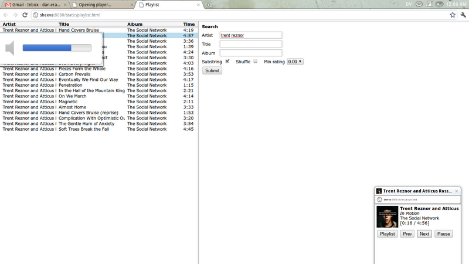Viewport: 469px width, 264px height.
Task: Click the Submit search button
Action: (x=212, y=70)
